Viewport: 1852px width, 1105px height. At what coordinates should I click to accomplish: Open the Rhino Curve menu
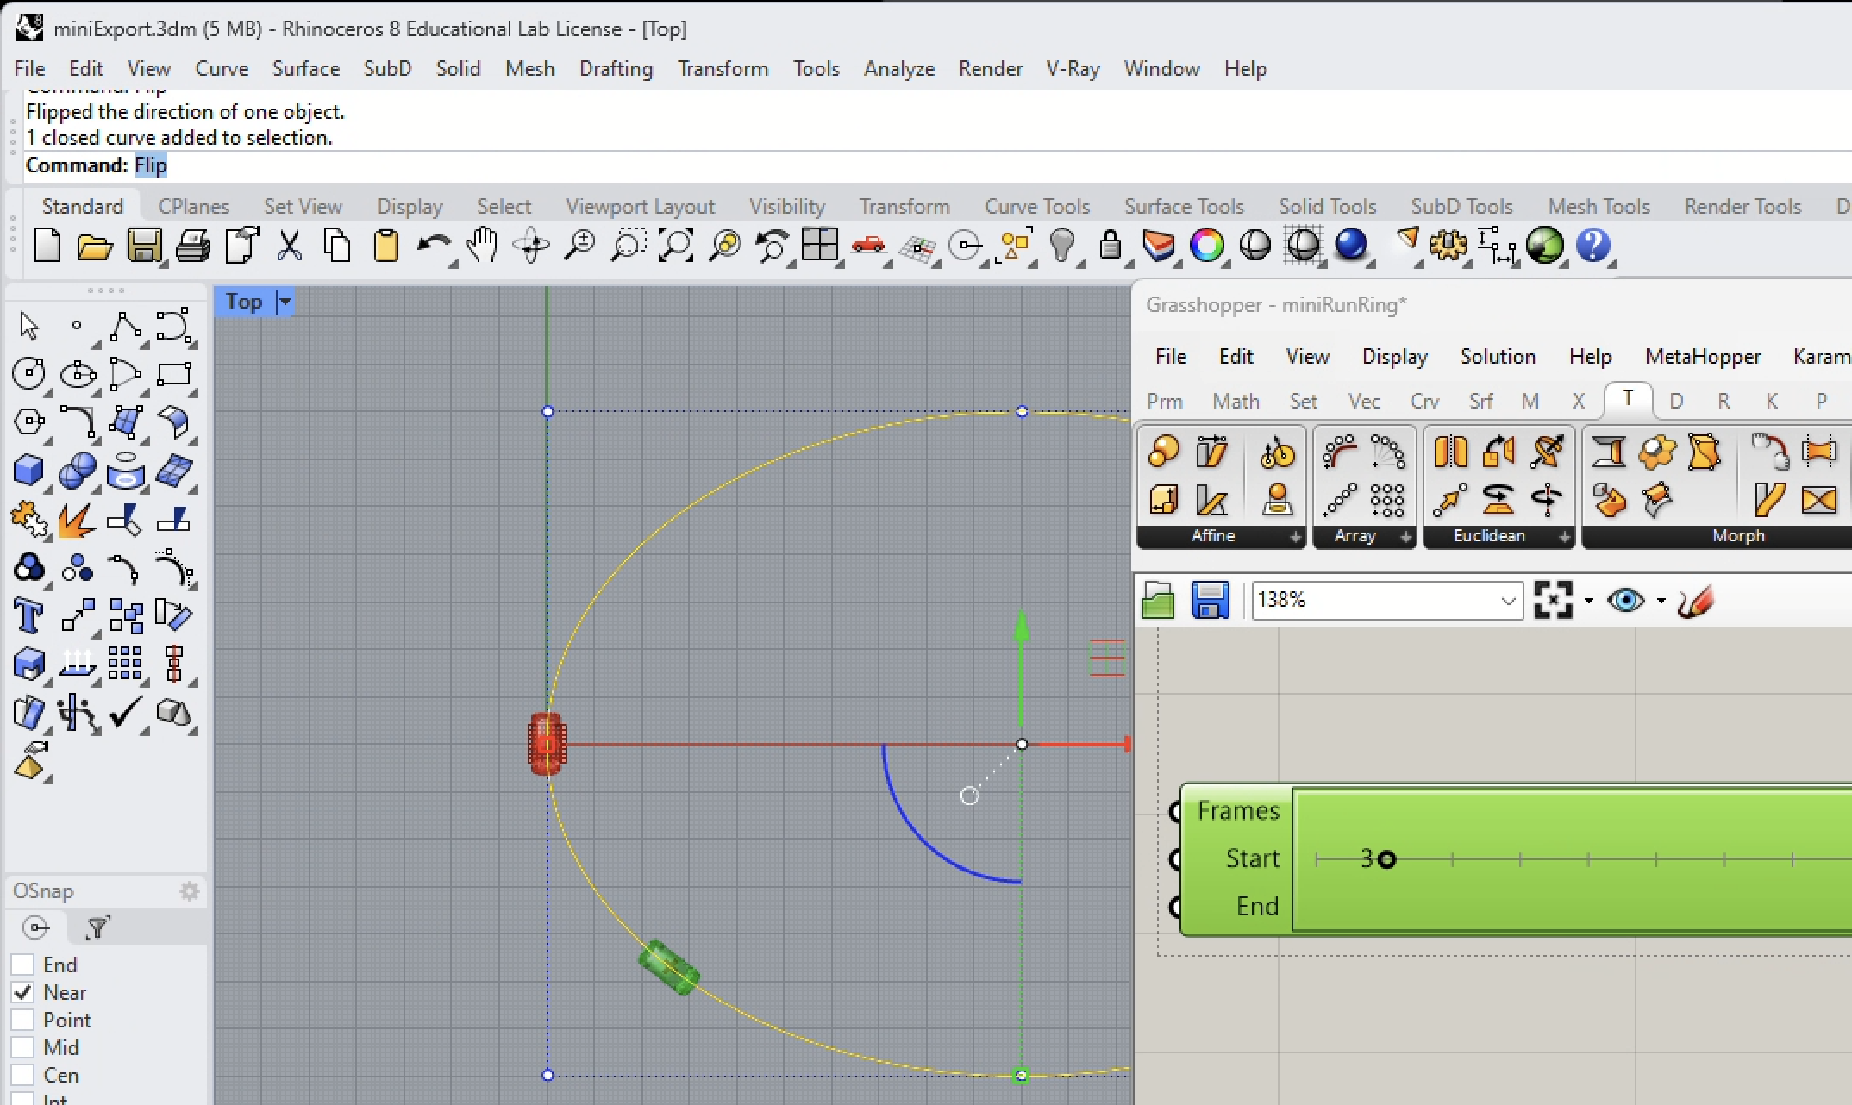(222, 68)
